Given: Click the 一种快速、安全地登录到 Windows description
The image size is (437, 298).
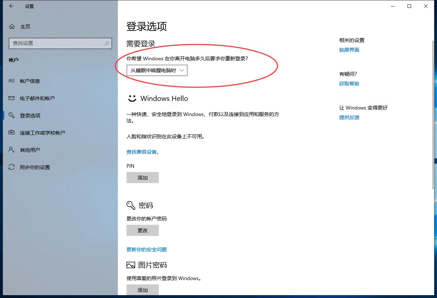Looking at the screenshot, I should click(x=203, y=117).
